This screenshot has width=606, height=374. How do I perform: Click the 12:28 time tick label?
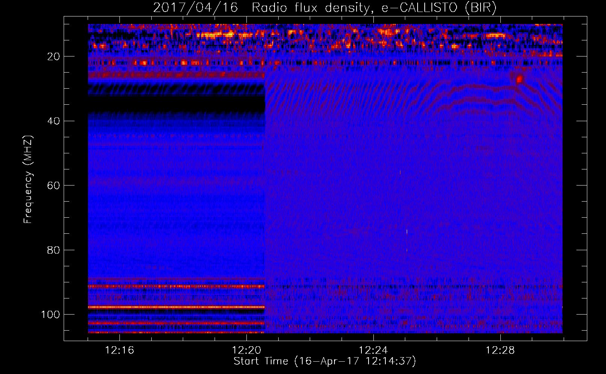click(x=500, y=350)
